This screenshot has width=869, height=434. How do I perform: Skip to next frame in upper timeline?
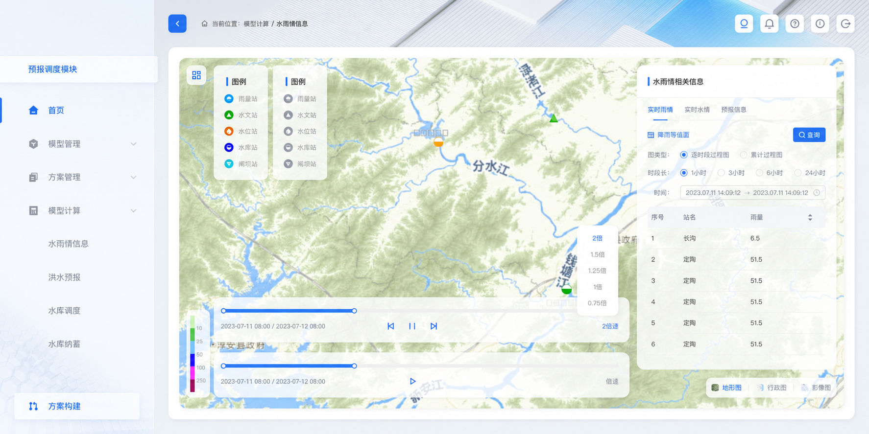[434, 326]
